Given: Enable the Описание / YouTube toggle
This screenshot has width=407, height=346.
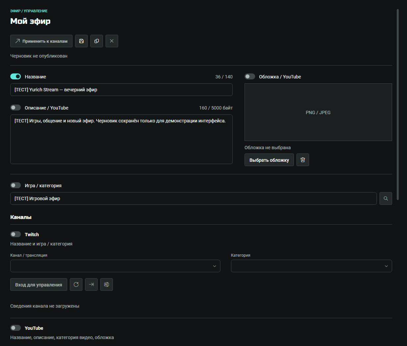Looking at the screenshot, I should coord(16,108).
